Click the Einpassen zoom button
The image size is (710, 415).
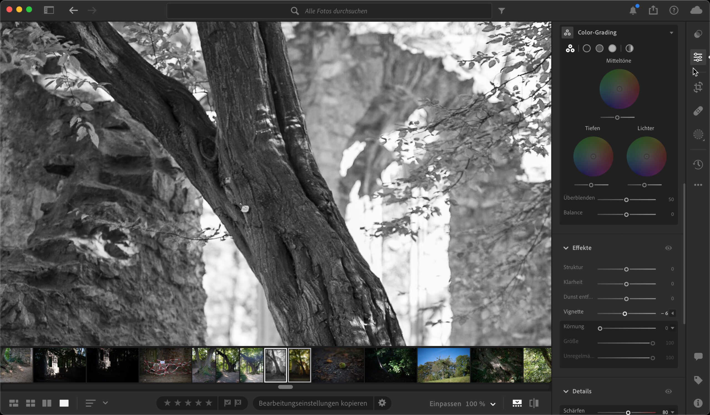(x=445, y=404)
